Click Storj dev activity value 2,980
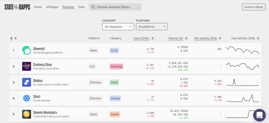 pos(218,97)
